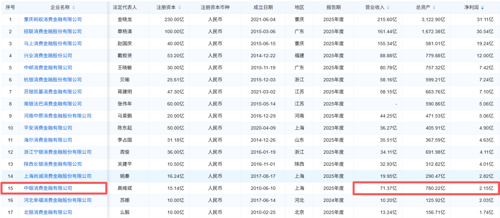Screen dimensions: 500x218
Task: Open 浙江宁银消费金融股份有限公司 company link
Action: (58, 152)
